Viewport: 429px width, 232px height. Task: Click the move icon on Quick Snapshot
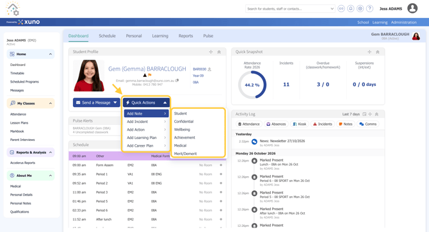click(369, 52)
